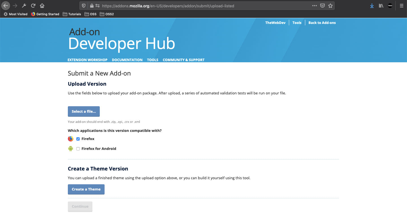Image resolution: width=407 pixels, height=215 pixels.
Task: Click the TWD extension icon
Action: tap(390, 6)
